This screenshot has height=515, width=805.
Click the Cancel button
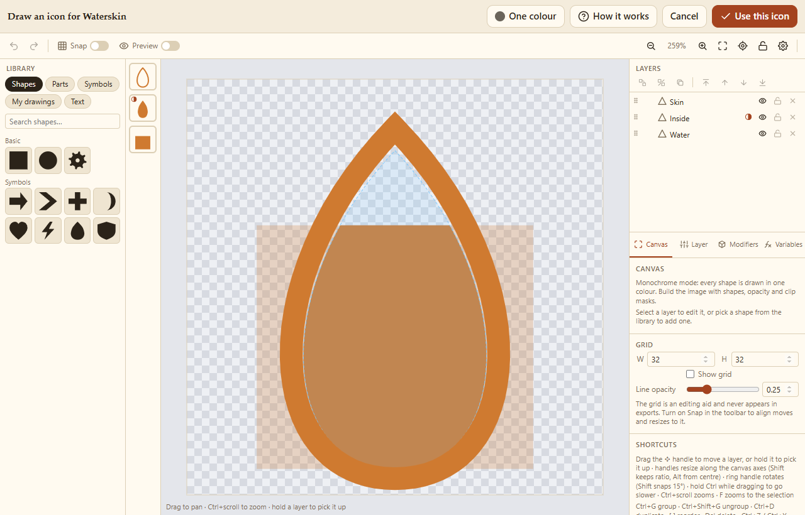(x=684, y=16)
